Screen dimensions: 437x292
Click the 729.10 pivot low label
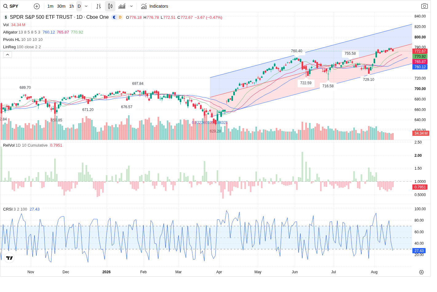click(369, 80)
